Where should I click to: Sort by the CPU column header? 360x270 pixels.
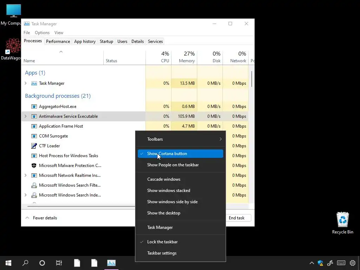tap(159, 57)
